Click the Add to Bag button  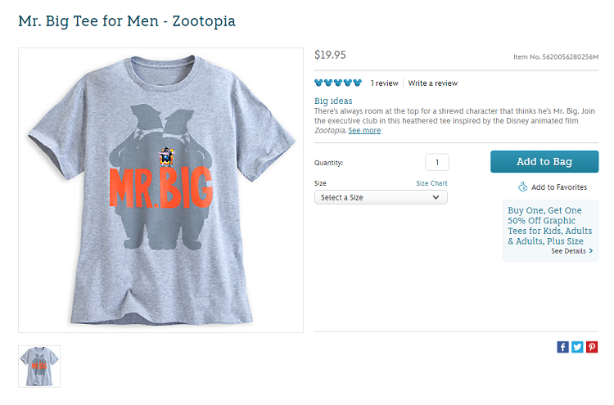pos(544,162)
